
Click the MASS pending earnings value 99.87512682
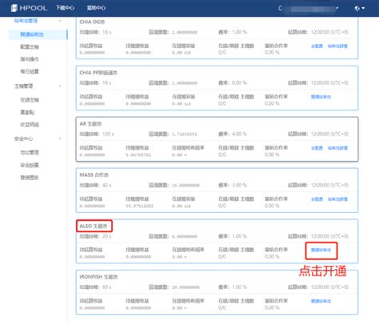[139, 206]
